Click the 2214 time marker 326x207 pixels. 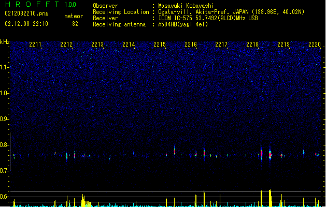[x=129, y=45]
